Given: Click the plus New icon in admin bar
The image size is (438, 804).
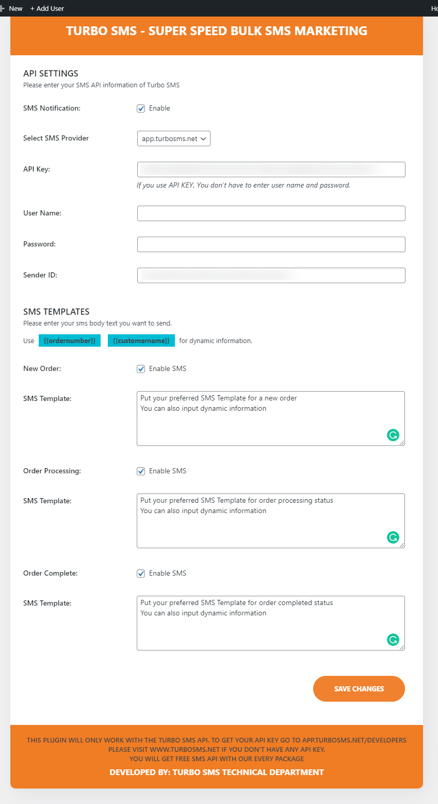Looking at the screenshot, I should click(x=3, y=8).
